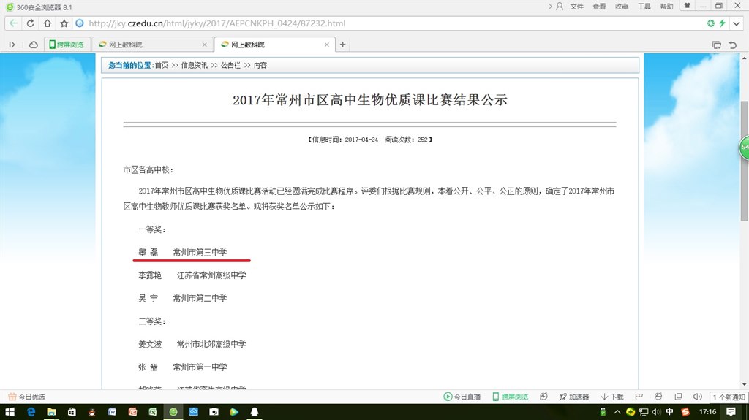The width and height of the screenshot is (749, 420).
Task: Bookmark page with the star icon
Action: click(64, 23)
